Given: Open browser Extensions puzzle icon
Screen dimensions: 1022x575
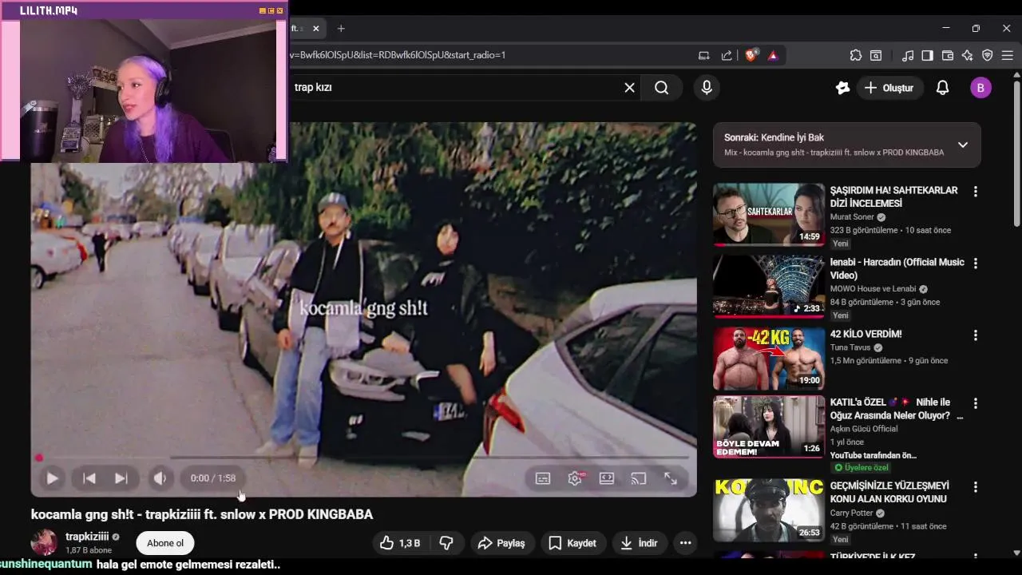Looking at the screenshot, I should [x=856, y=55].
